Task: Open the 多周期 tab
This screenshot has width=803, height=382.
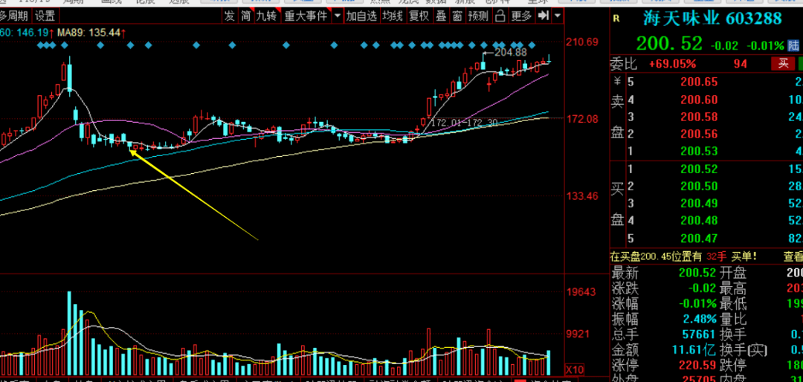Action: 13,16
